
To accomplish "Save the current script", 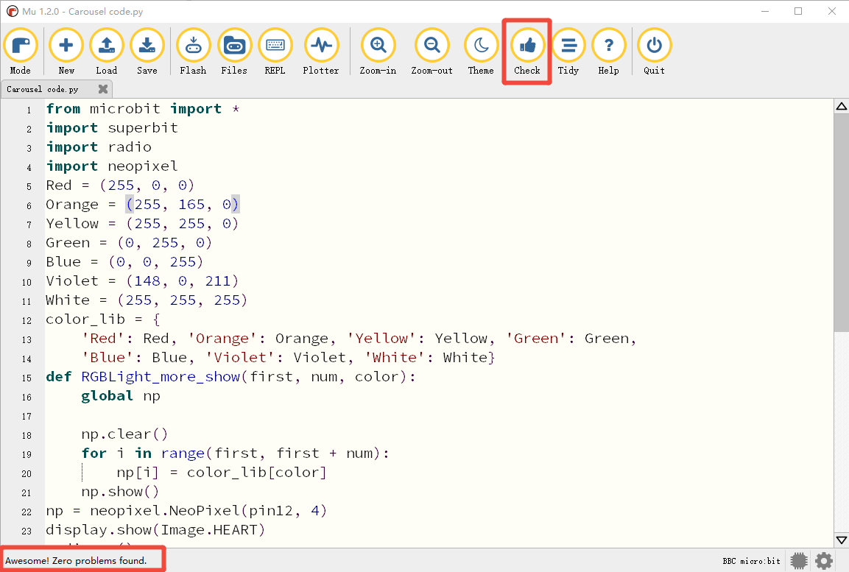I will [x=147, y=52].
